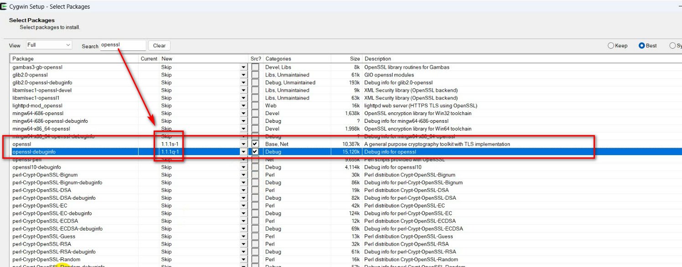This screenshot has width=682, height=267.
Task: Click the Clear search button
Action: click(160, 45)
